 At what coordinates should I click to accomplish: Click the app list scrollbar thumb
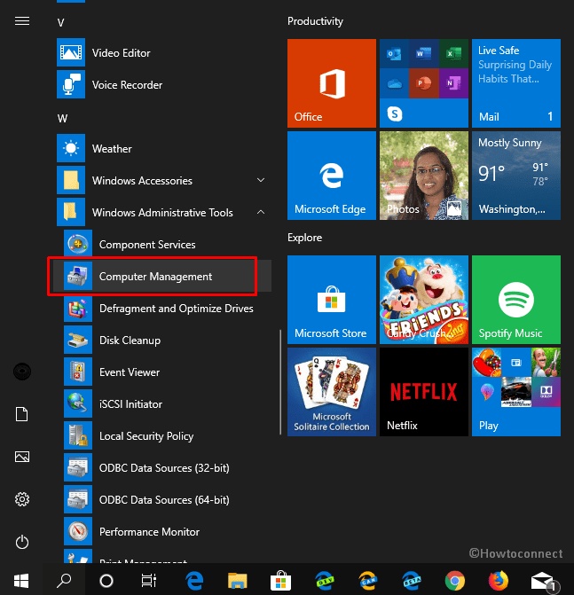click(280, 382)
